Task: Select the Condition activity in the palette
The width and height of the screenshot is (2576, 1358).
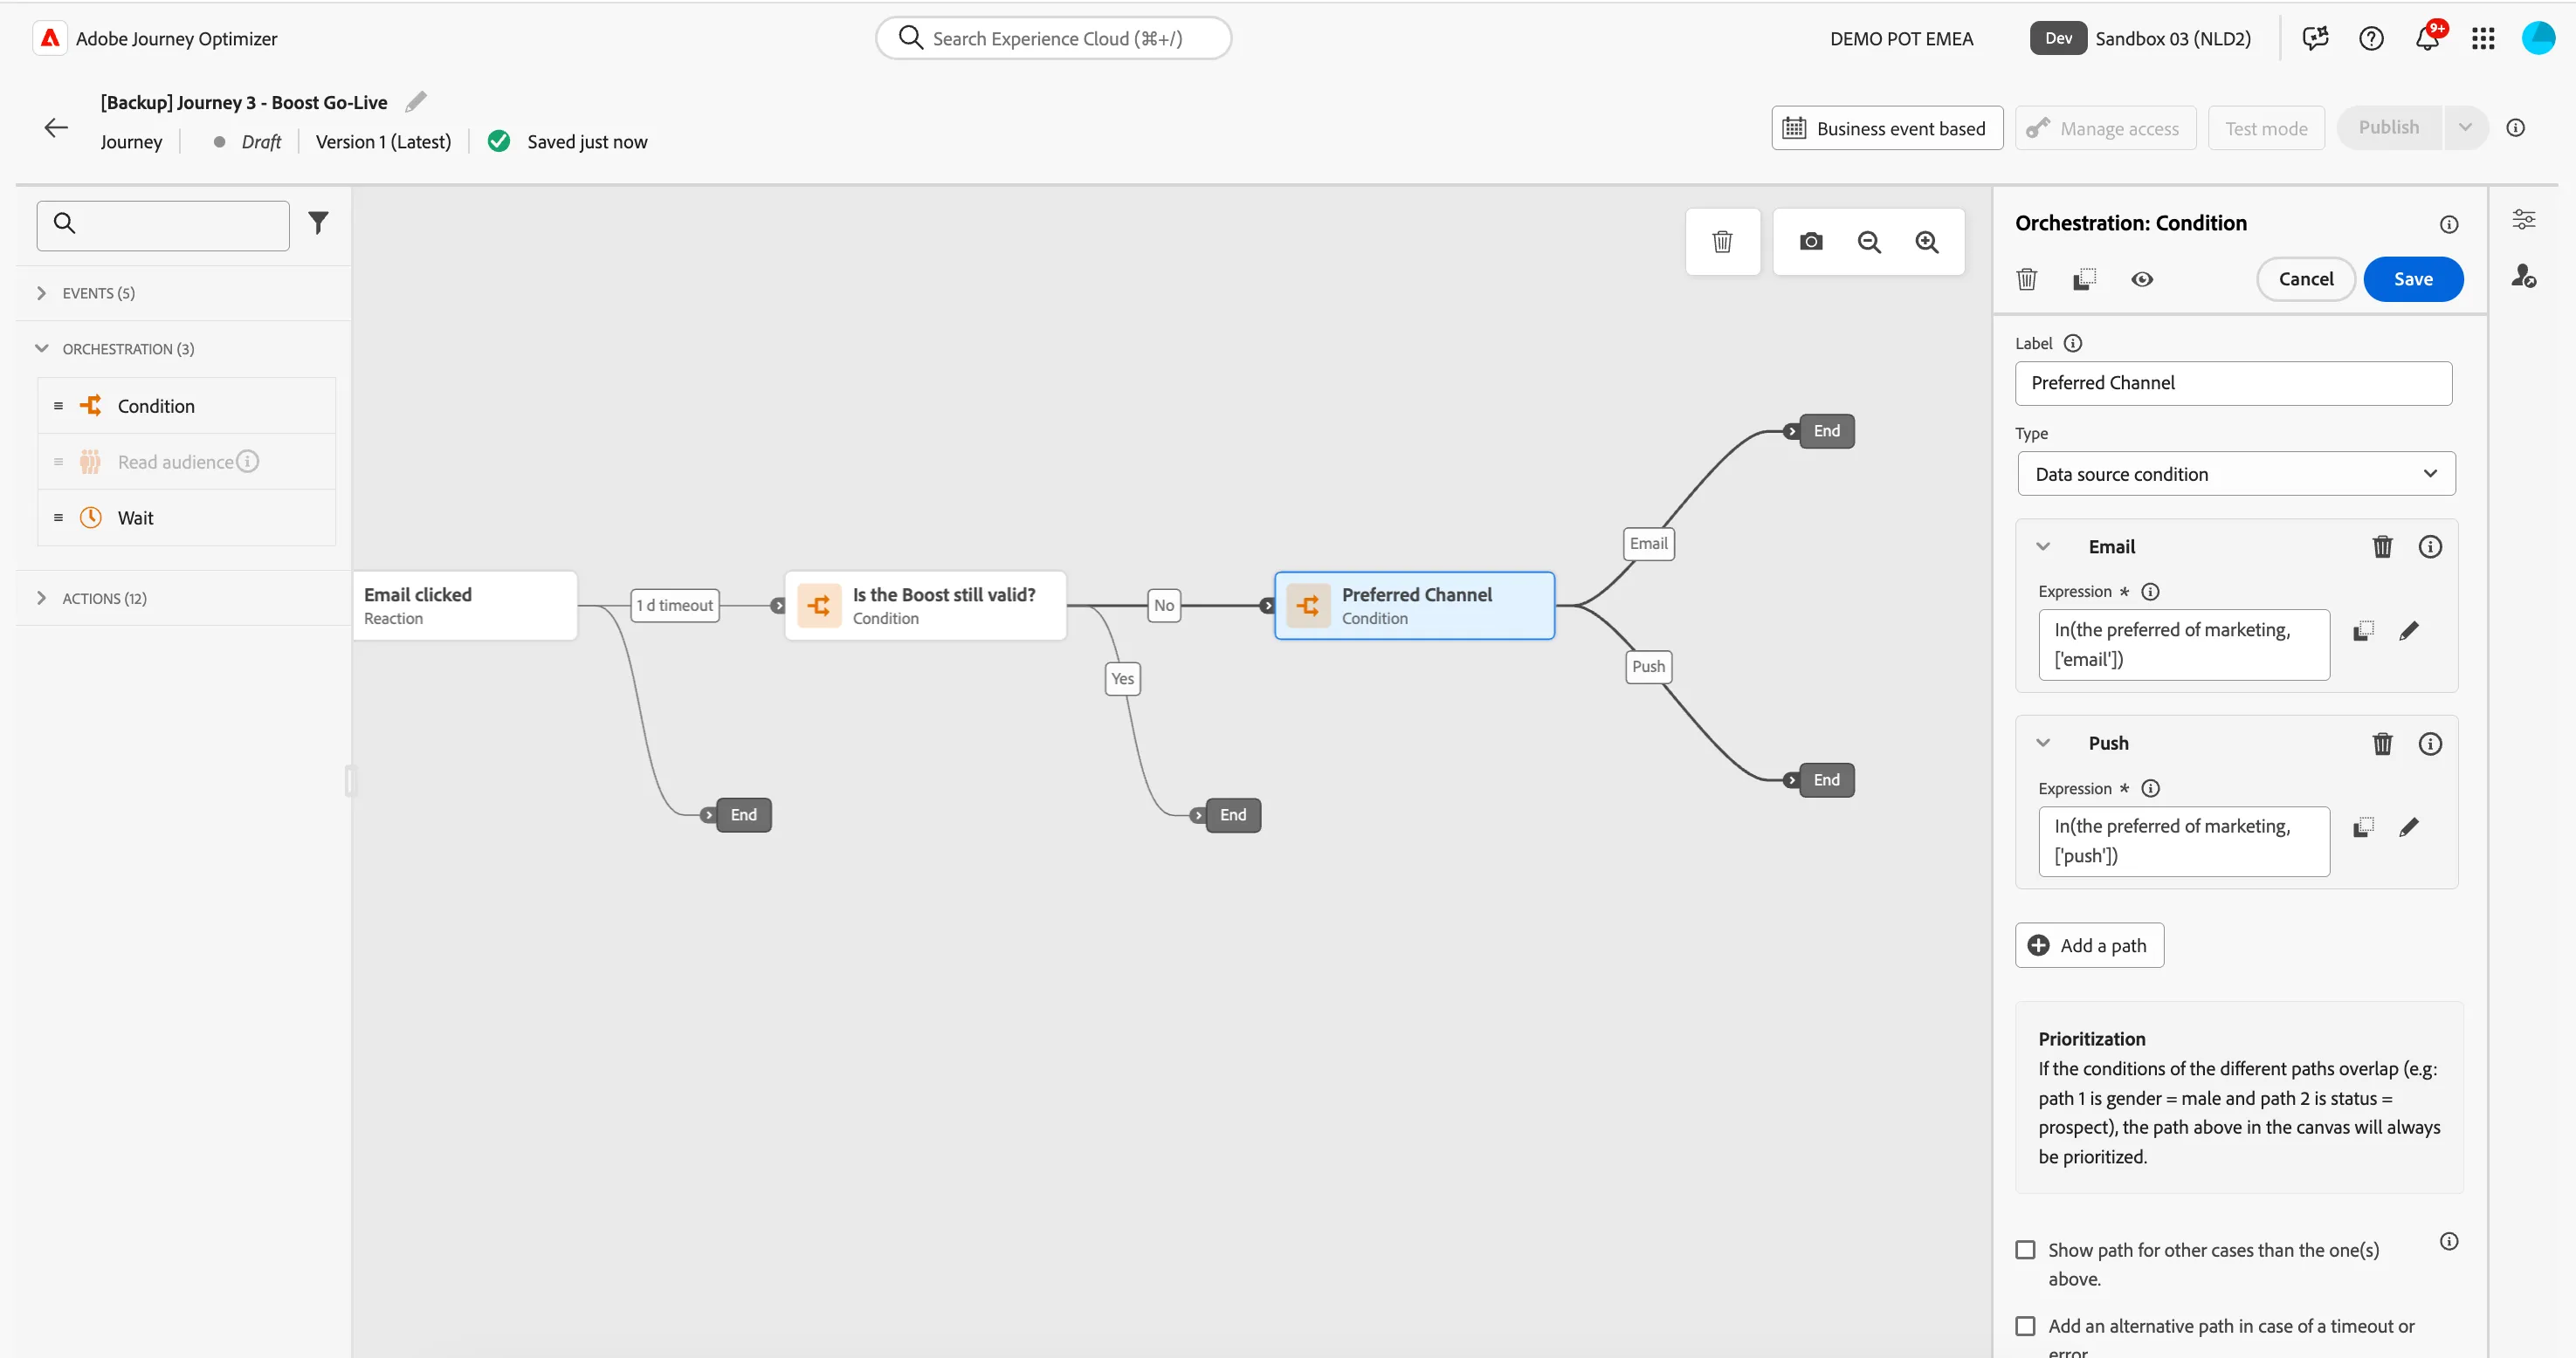Action: [187, 406]
